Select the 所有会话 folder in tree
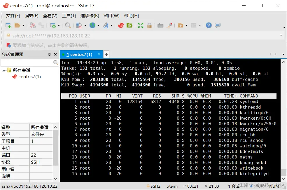The height and width of the screenshot is (190, 287). [21, 70]
